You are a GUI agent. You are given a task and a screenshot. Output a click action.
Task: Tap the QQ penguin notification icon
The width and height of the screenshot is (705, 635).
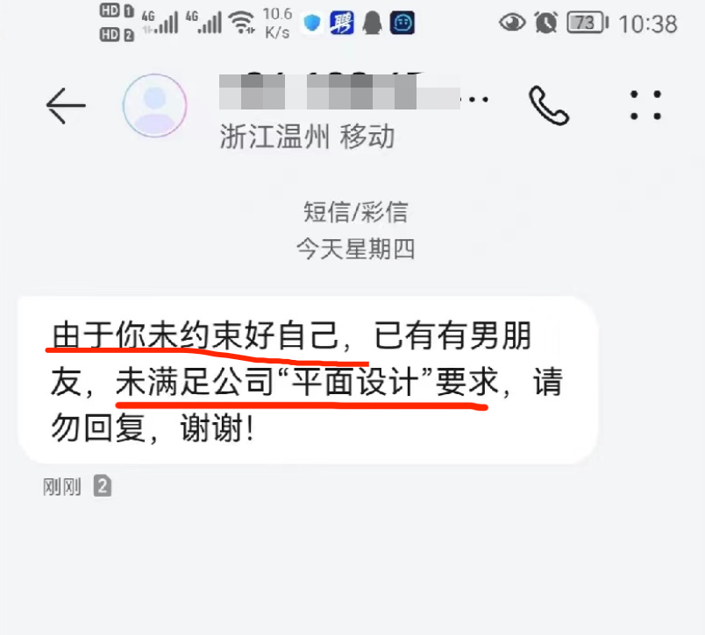(x=373, y=23)
